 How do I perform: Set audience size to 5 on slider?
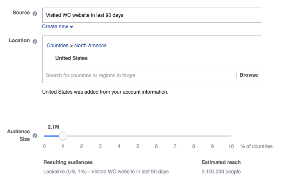(x=137, y=136)
